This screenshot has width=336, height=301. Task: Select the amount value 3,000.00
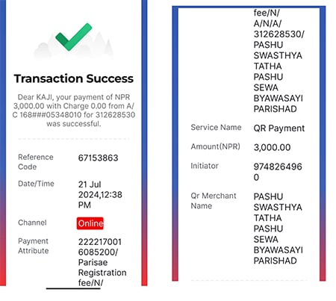pyautogui.click(x=272, y=147)
